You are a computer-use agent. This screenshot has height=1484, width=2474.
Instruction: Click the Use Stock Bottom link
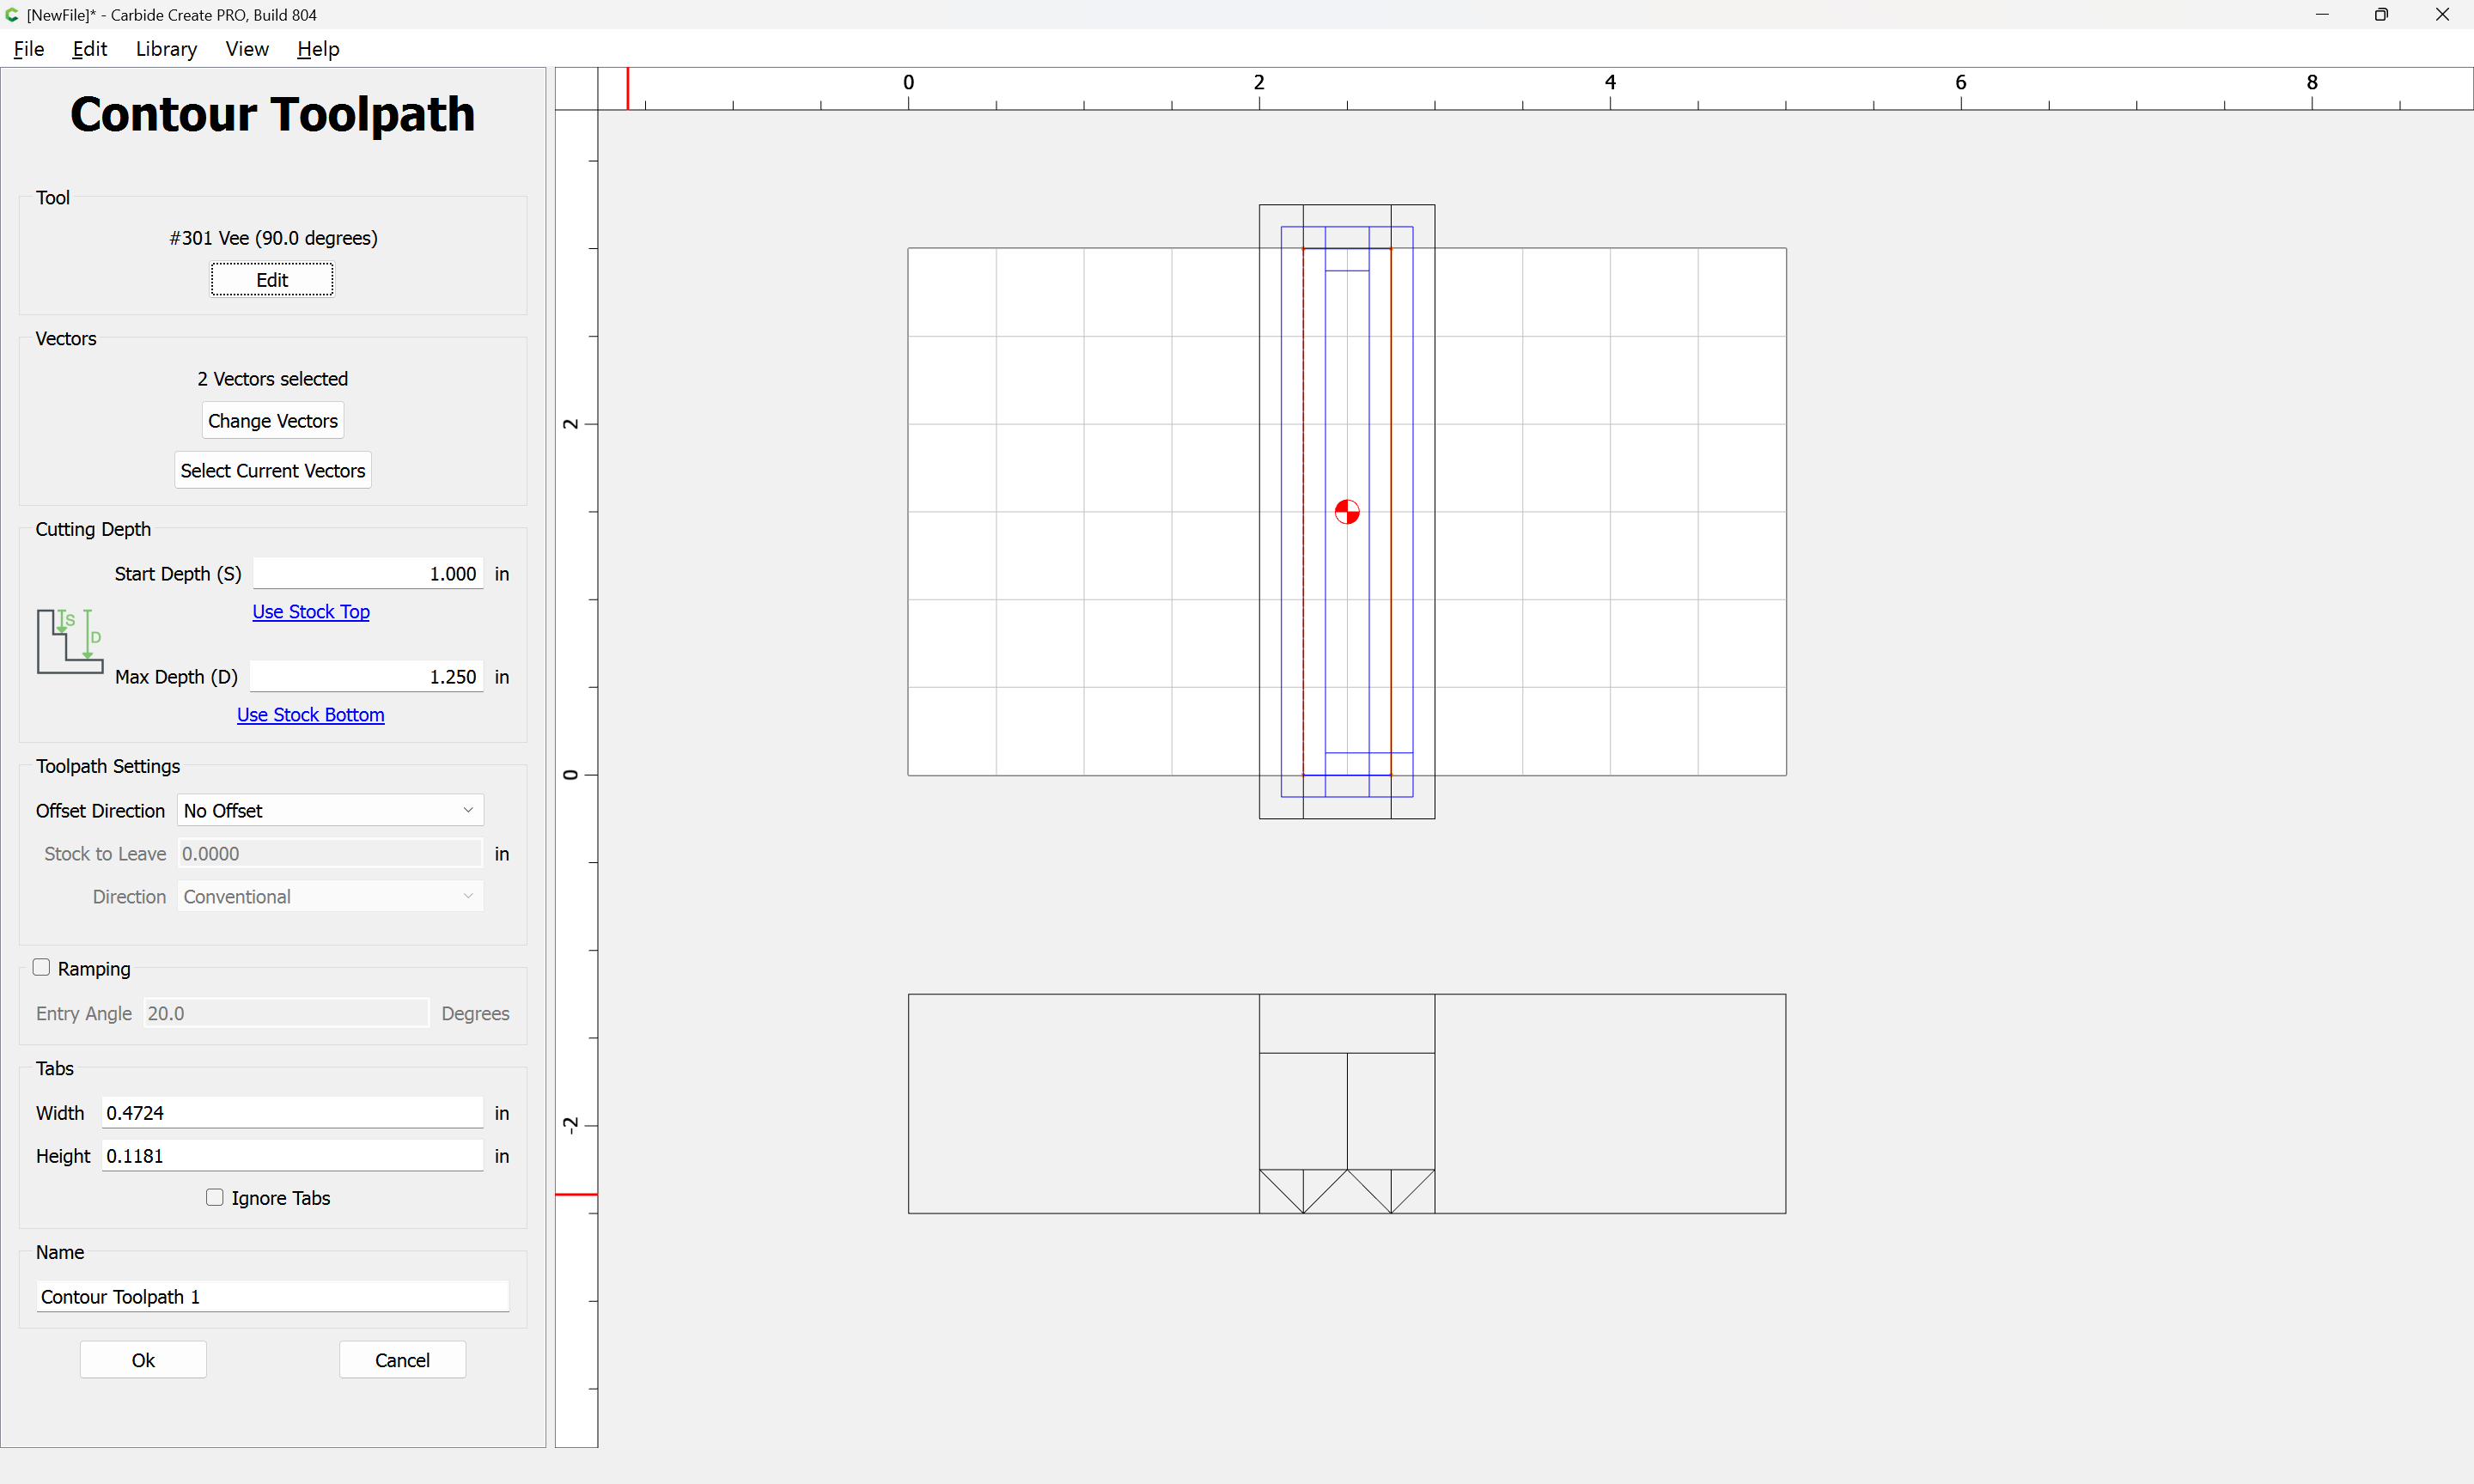tap(310, 714)
